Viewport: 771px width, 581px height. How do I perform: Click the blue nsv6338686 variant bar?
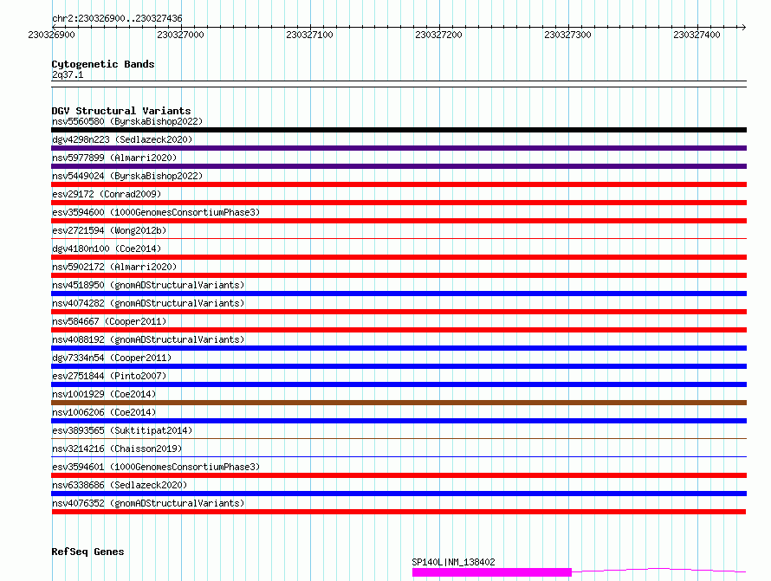(x=398, y=494)
